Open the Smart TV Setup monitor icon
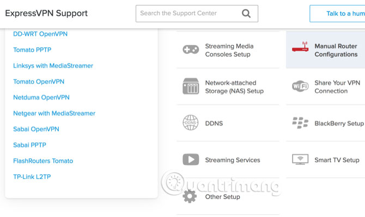Screen dimensions: 365x217 click(x=300, y=159)
